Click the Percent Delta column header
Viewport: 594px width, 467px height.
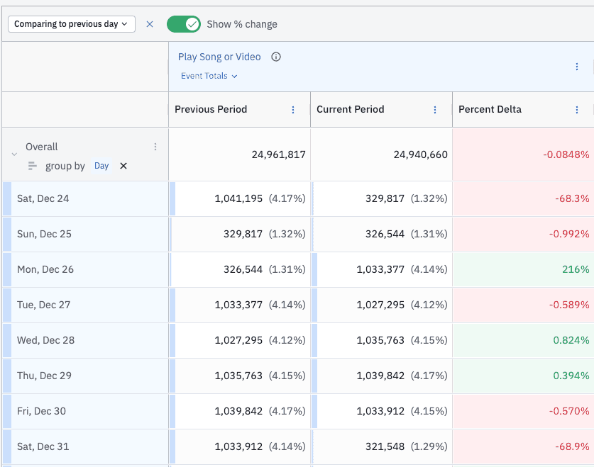[x=490, y=110]
